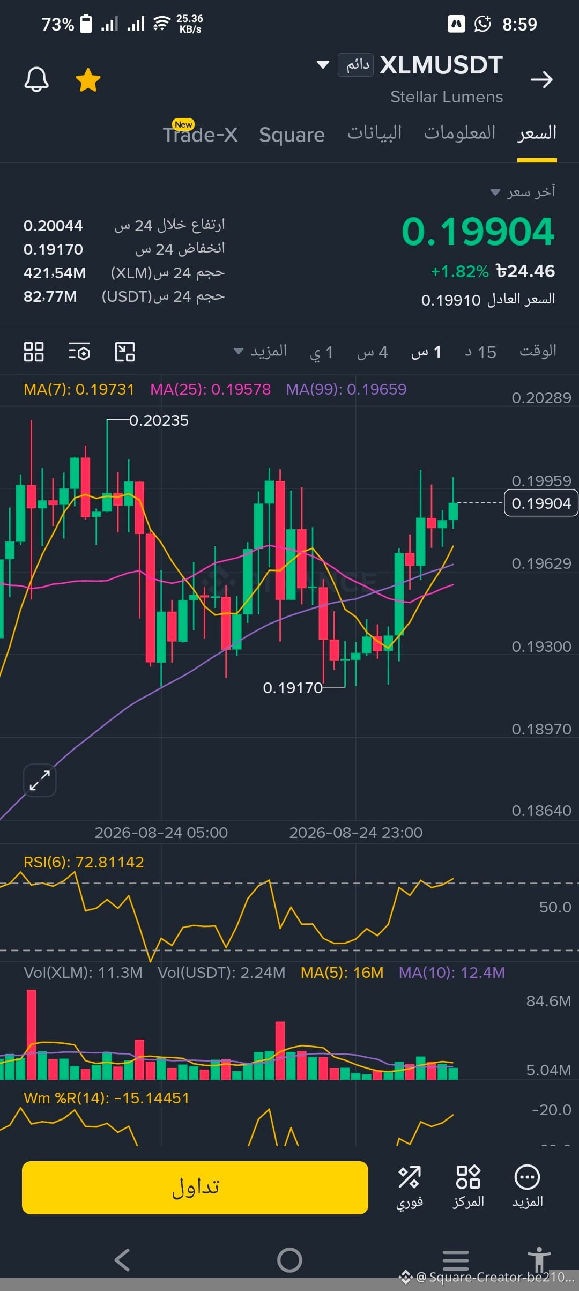Viewport: 579px width, 1291px height.
Task: Tap the accessibility shortcut icon
Action: tap(539, 1260)
